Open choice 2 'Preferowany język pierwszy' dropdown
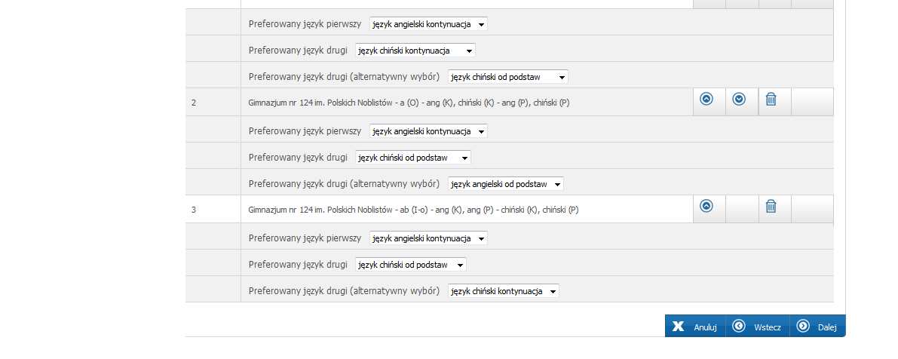 [428, 131]
